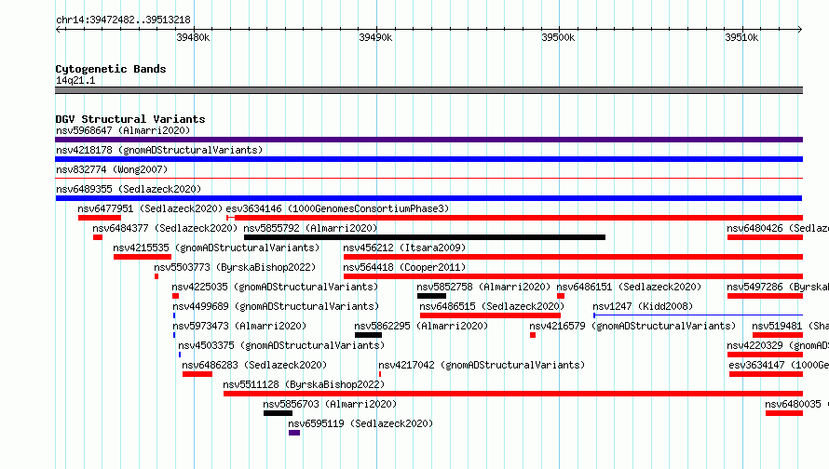Select black-free red bar under nsv456212
Viewport: 829px width, 469px height.
click(x=573, y=257)
